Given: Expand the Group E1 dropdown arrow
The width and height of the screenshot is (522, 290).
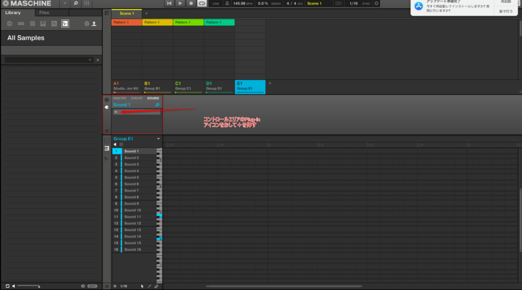Looking at the screenshot, I should [159, 139].
